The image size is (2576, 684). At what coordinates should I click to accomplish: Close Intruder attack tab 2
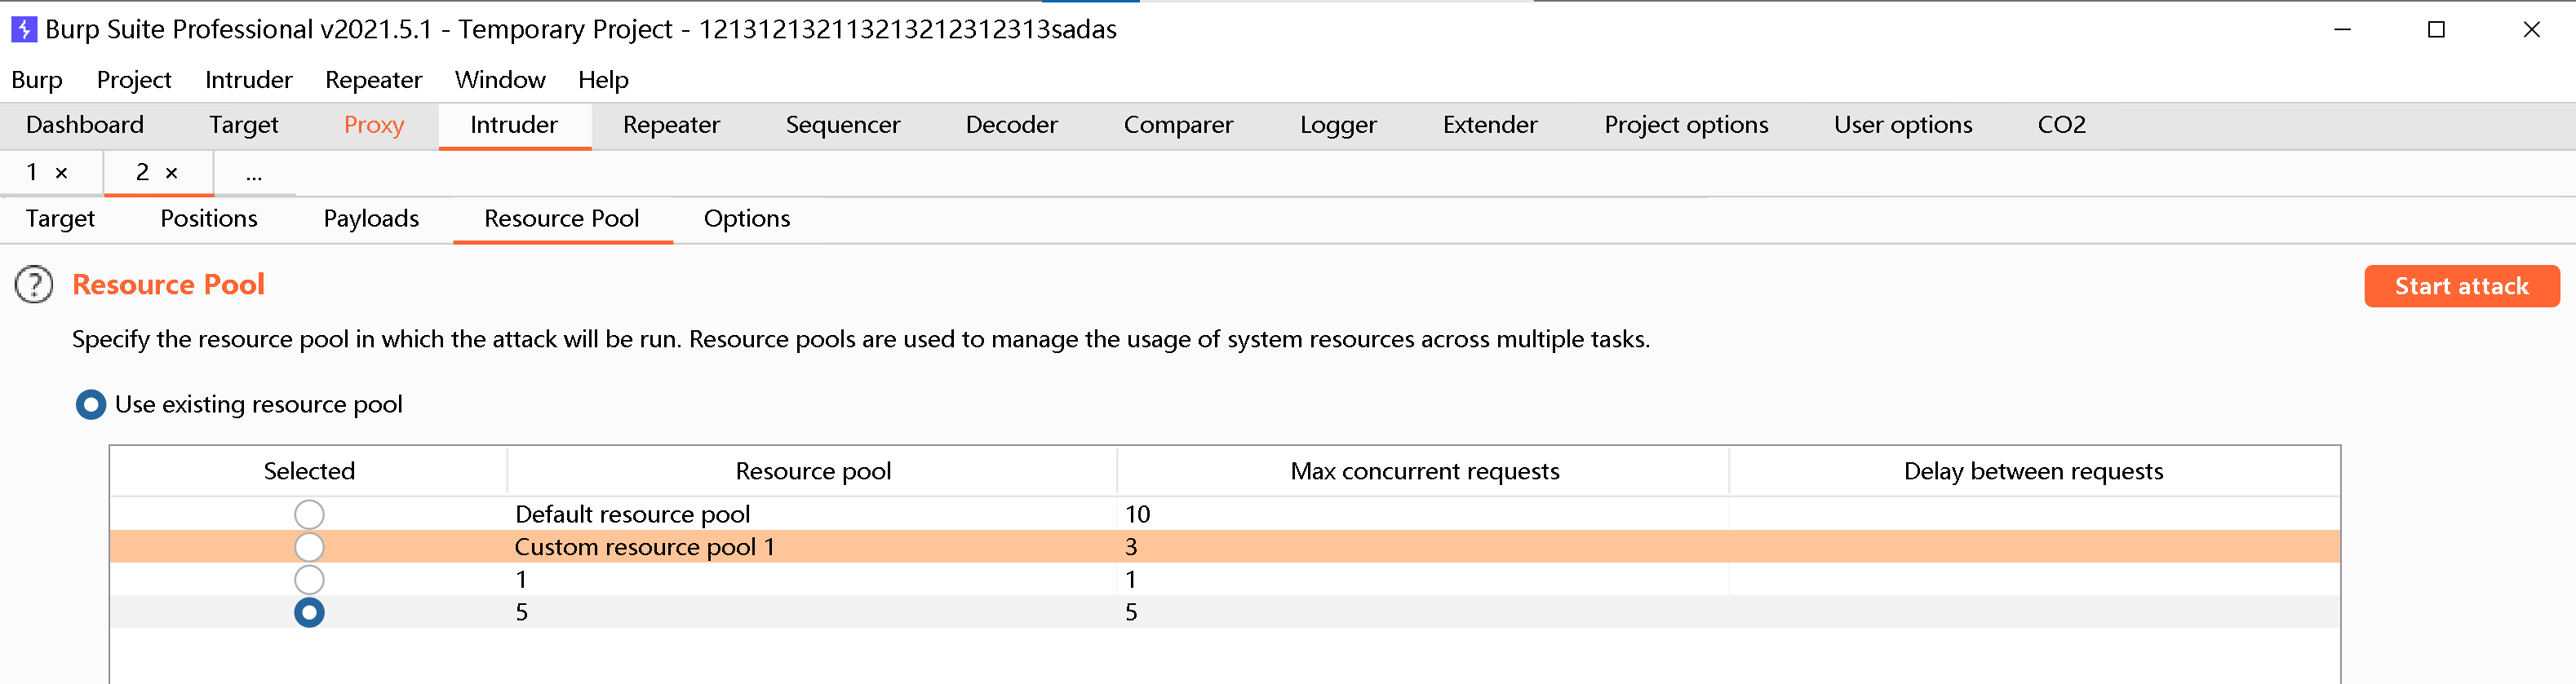[172, 174]
